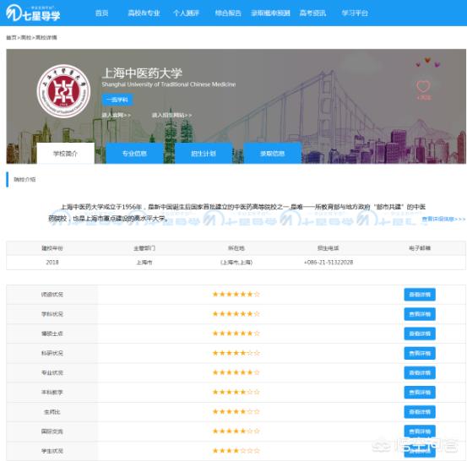Click the 学科状况 row label

coord(52,314)
